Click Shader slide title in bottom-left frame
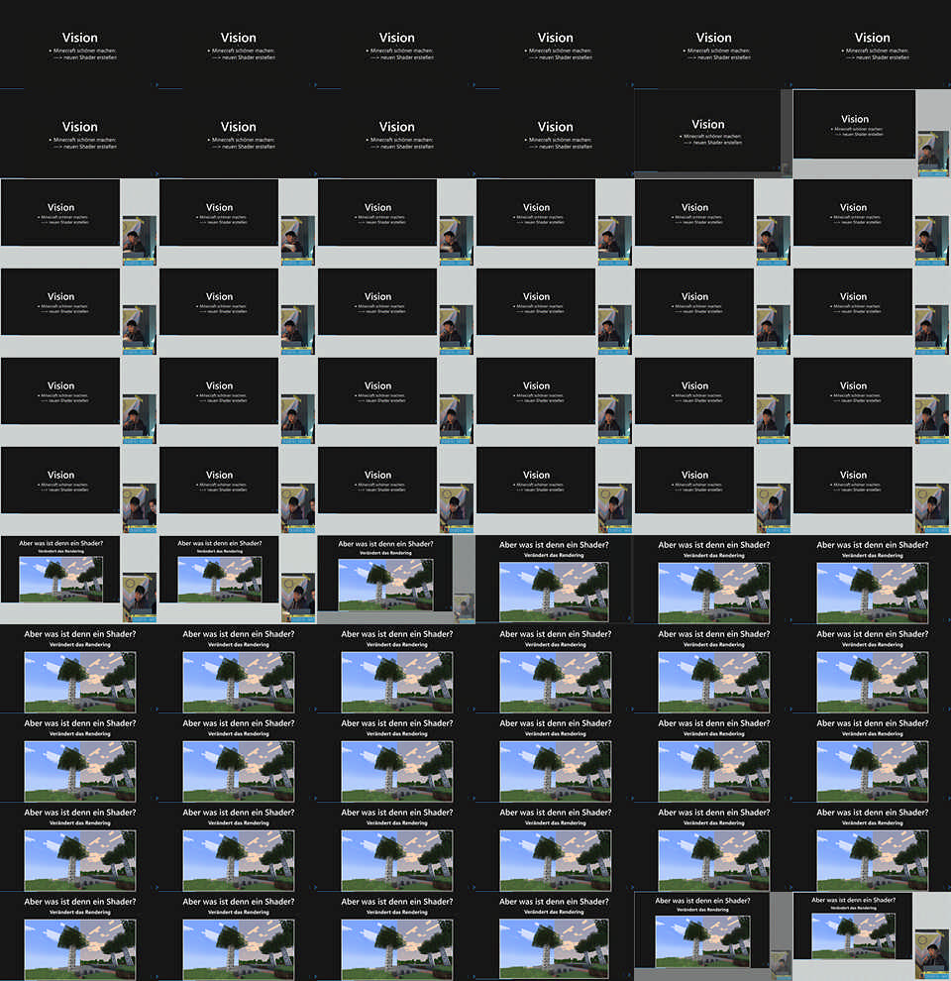Image resolution: width=951 pixels, height=981 pixels. 79,902
